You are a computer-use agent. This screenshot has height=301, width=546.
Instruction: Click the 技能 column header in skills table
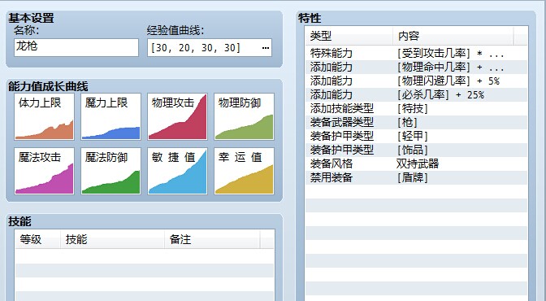tap(112, 239)
